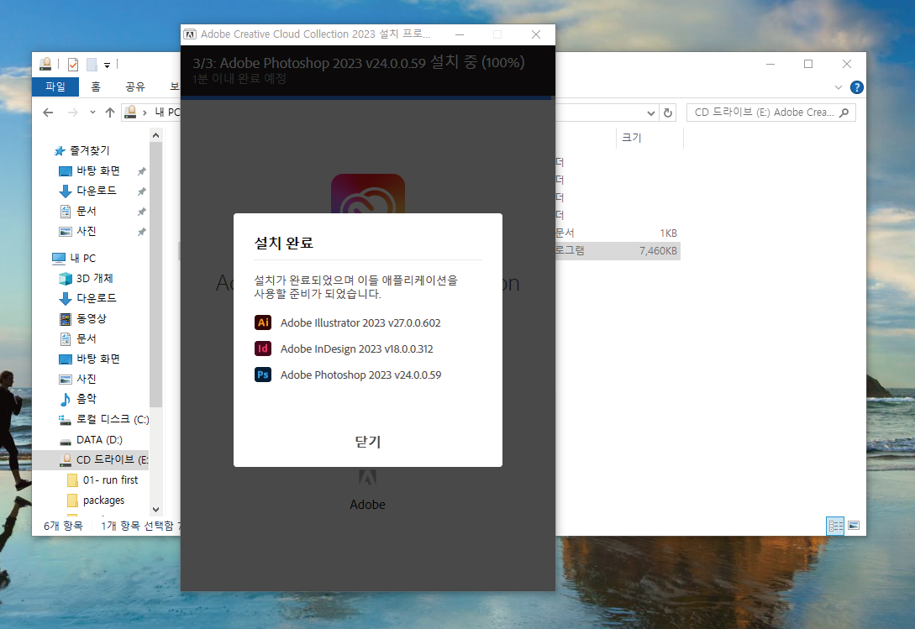This screenshot has height=629, width=915.
Task: Select the Adobe Photoshop 2023 v24.0.0.59 text
Action: 360,375
